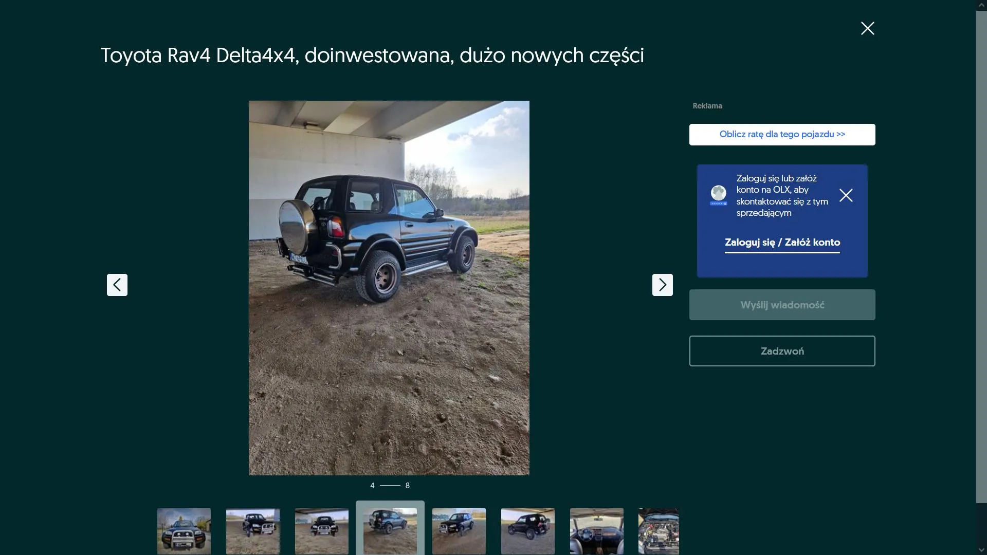Image resolution: width=987 pixels, height=555 pixels.
Task: Click the main Toyota Rav4 photo
Action: click(389, 288)
